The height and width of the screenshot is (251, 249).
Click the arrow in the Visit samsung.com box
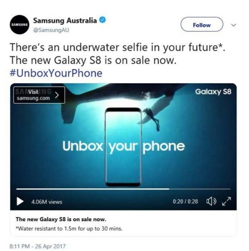57,95
